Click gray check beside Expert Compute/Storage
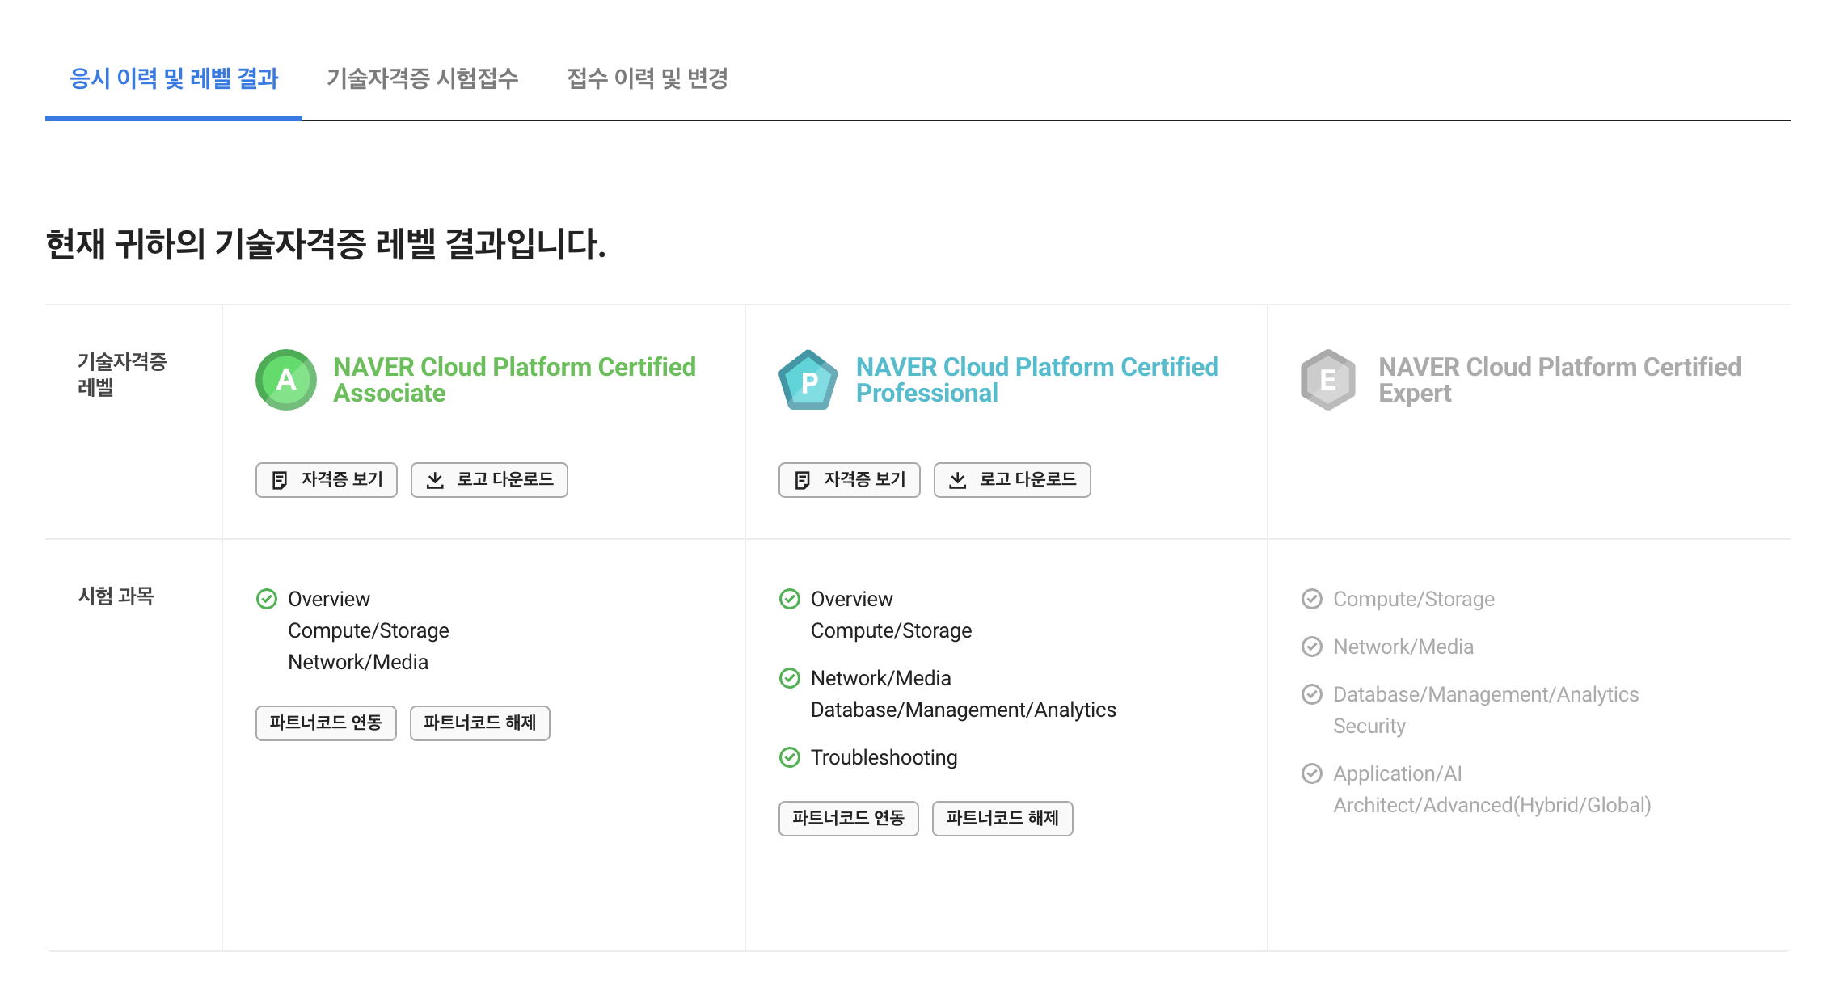Screen dimensions: 1827x986 [x=1312, y=599]
